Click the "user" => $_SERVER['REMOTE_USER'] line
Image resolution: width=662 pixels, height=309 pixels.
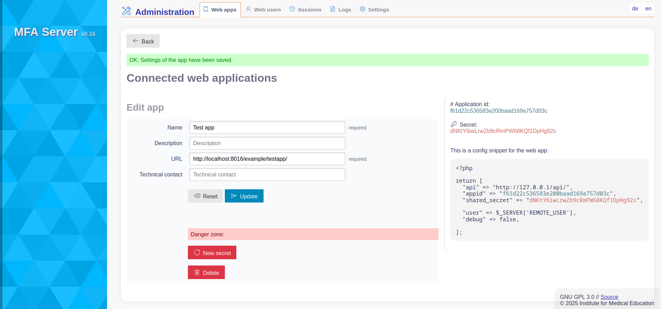[x=519, y=213]
